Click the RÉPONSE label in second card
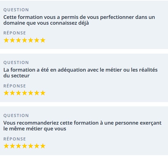The width and height of the screenshot is (168, 156). click(15, 86)
